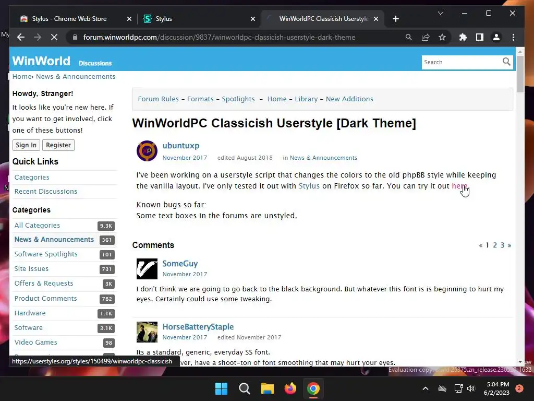Open the ubuntuxp username link
Screen dimensions: 534x401
click(x=181, y=146)
